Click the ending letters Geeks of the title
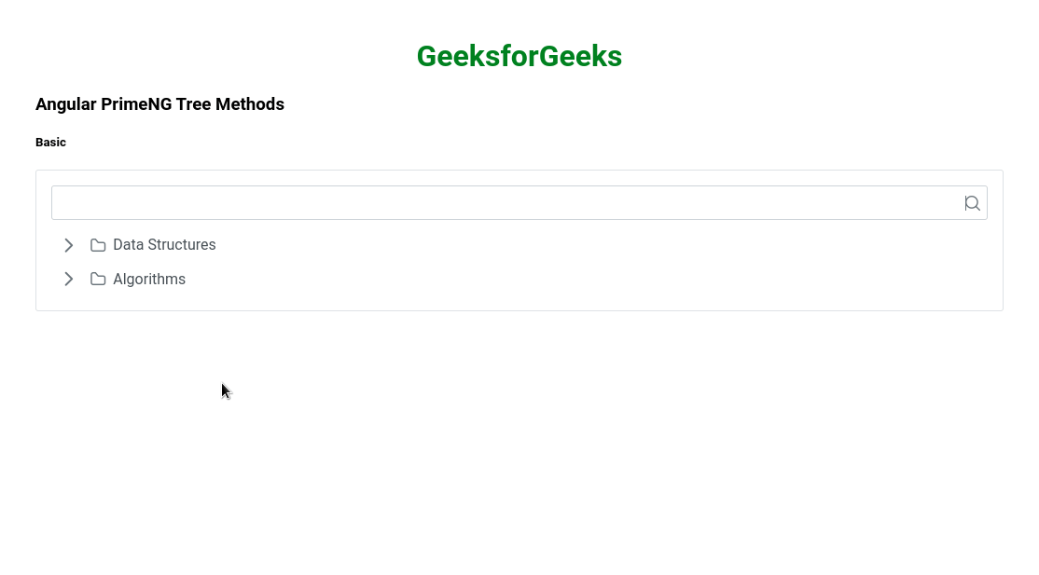 click(x=580, y=56)
